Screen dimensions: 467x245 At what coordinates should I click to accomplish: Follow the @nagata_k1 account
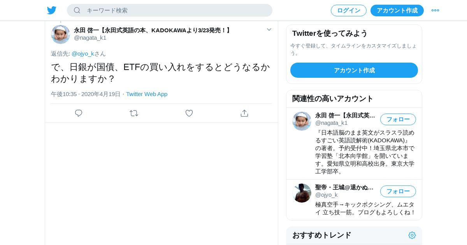tap(398, 119)
